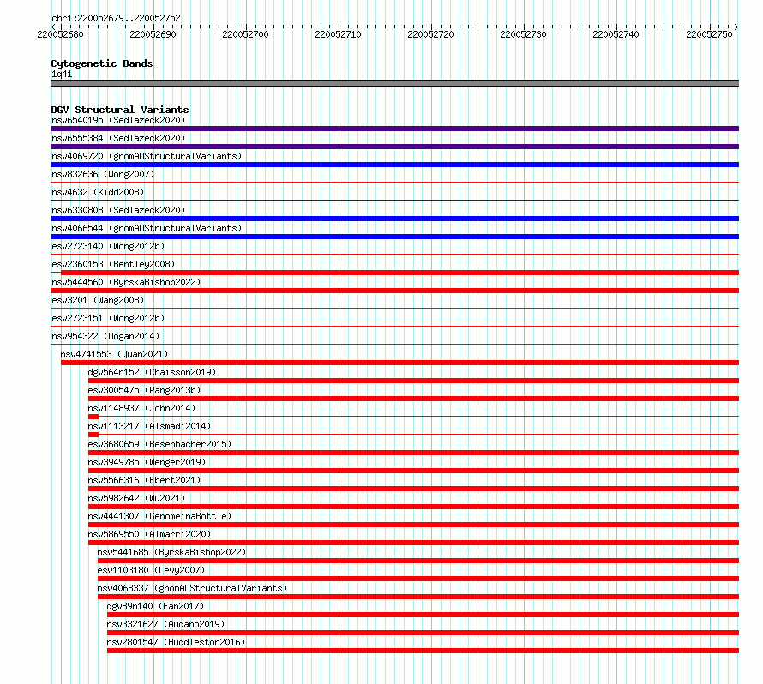763x684 pixels.
Task: Open esv3201 (Wang2008) variant label
Action: [x=98, y=300]
